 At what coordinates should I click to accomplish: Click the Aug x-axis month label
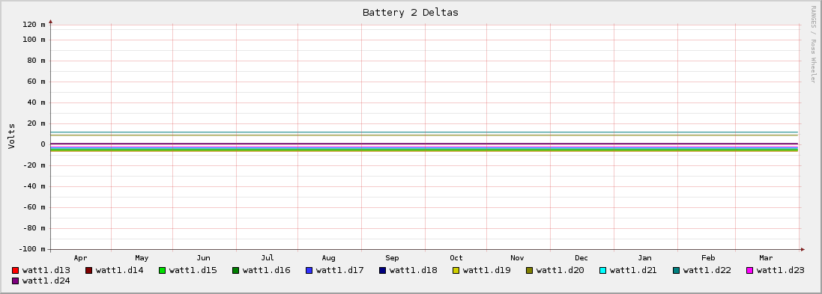click(329, 258)
